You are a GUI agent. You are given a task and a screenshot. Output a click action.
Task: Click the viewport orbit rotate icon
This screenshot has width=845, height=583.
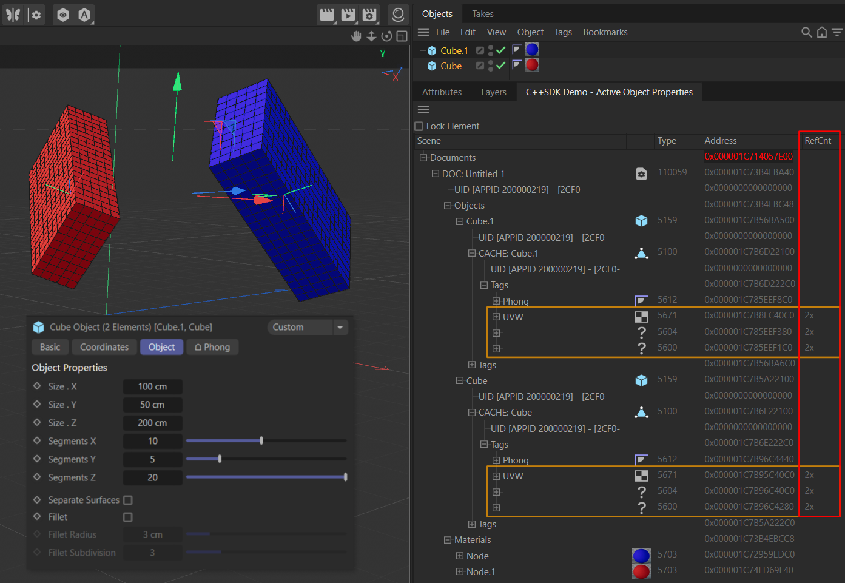(386, 36)
